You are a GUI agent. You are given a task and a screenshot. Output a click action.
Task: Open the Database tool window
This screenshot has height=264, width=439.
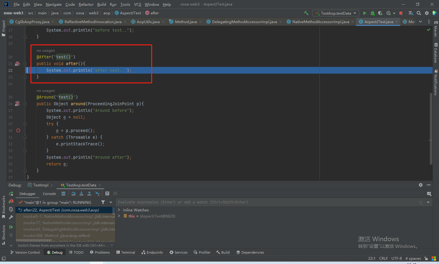coord(436,53)
